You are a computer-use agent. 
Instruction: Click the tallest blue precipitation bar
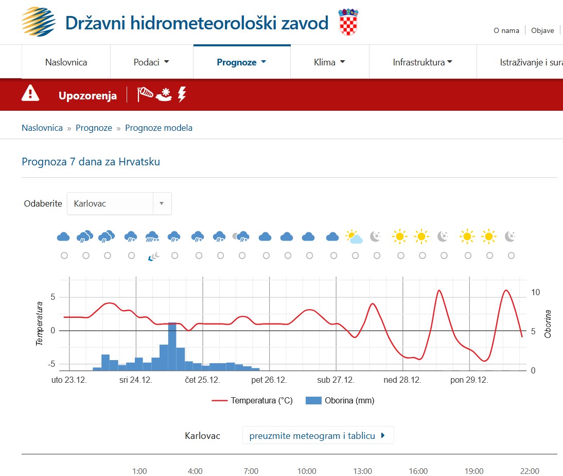point(172,347)
